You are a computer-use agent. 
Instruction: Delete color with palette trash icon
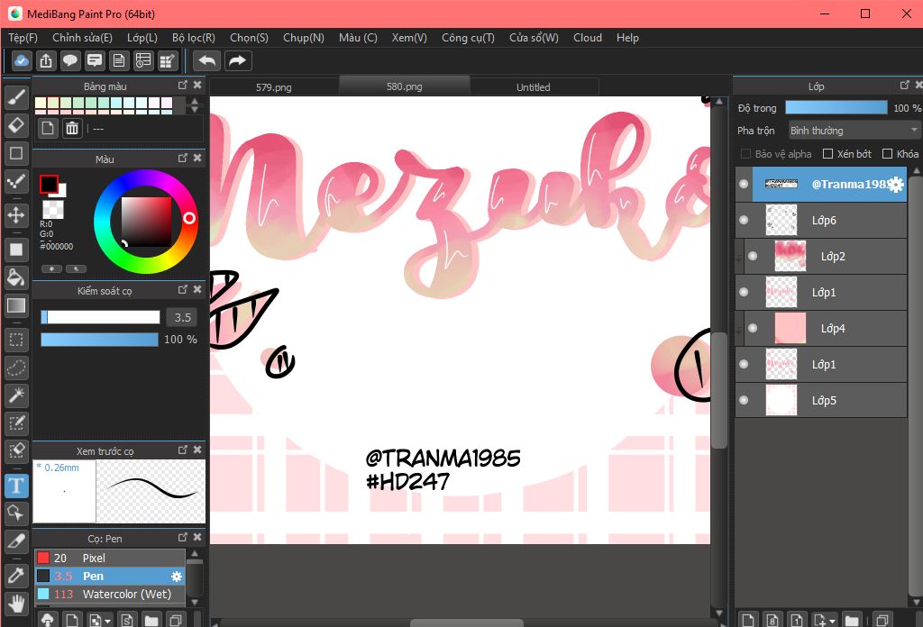pyautogui.click(x=72, y=128)
